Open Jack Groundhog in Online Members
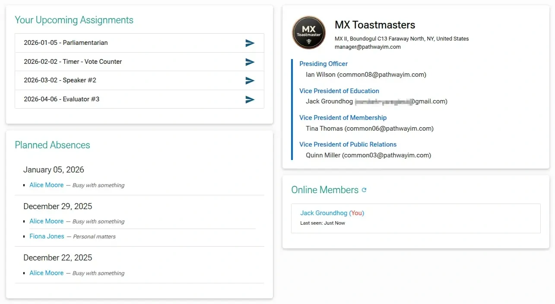Viewport: 555px width, 304px height. pyautogui.click(x=324, y=213)
